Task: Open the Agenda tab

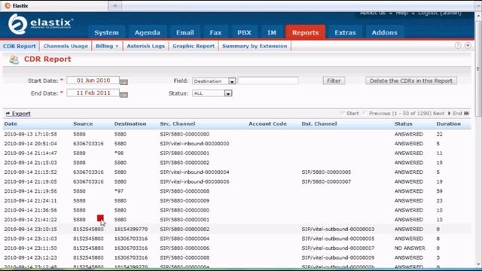Action: [148, 32]
